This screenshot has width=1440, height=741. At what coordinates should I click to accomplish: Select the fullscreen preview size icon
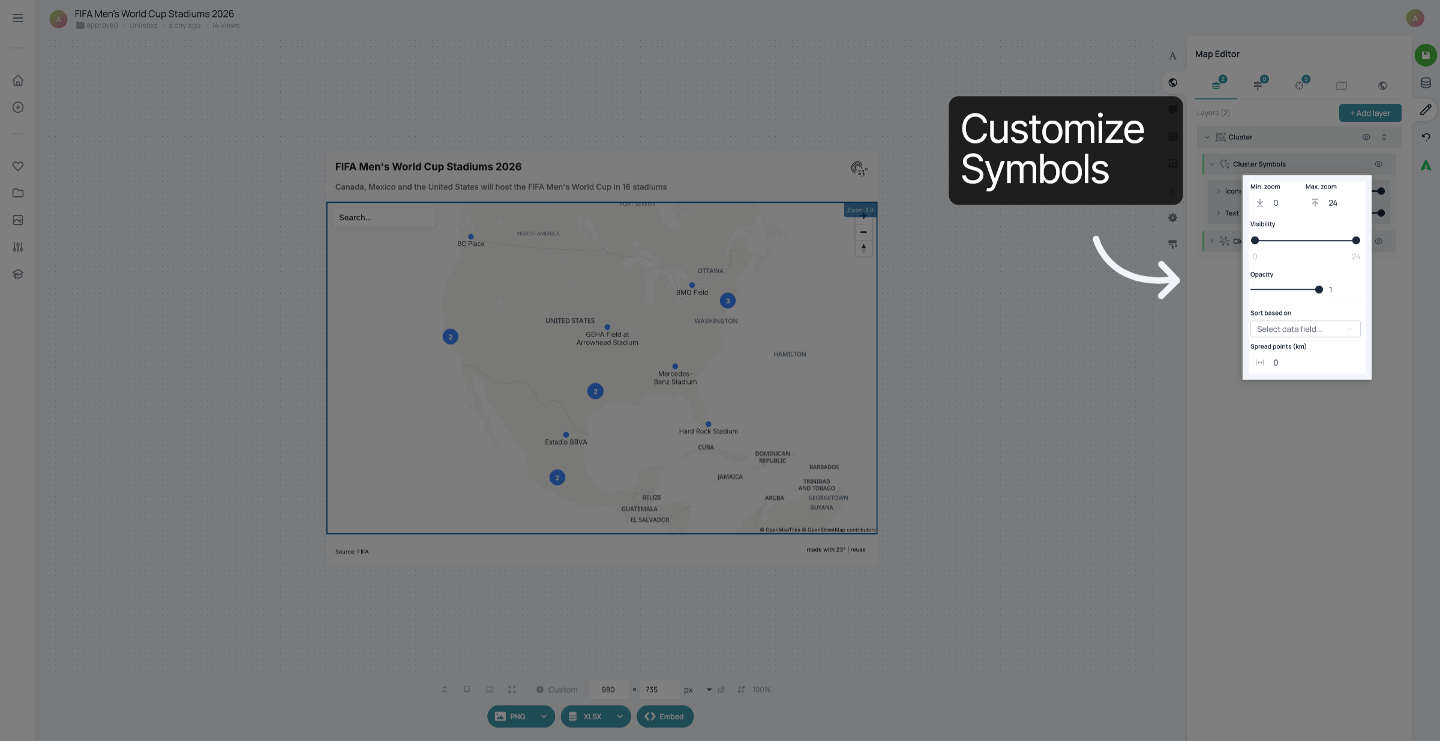pyautogui.click(x=512, y=690)
